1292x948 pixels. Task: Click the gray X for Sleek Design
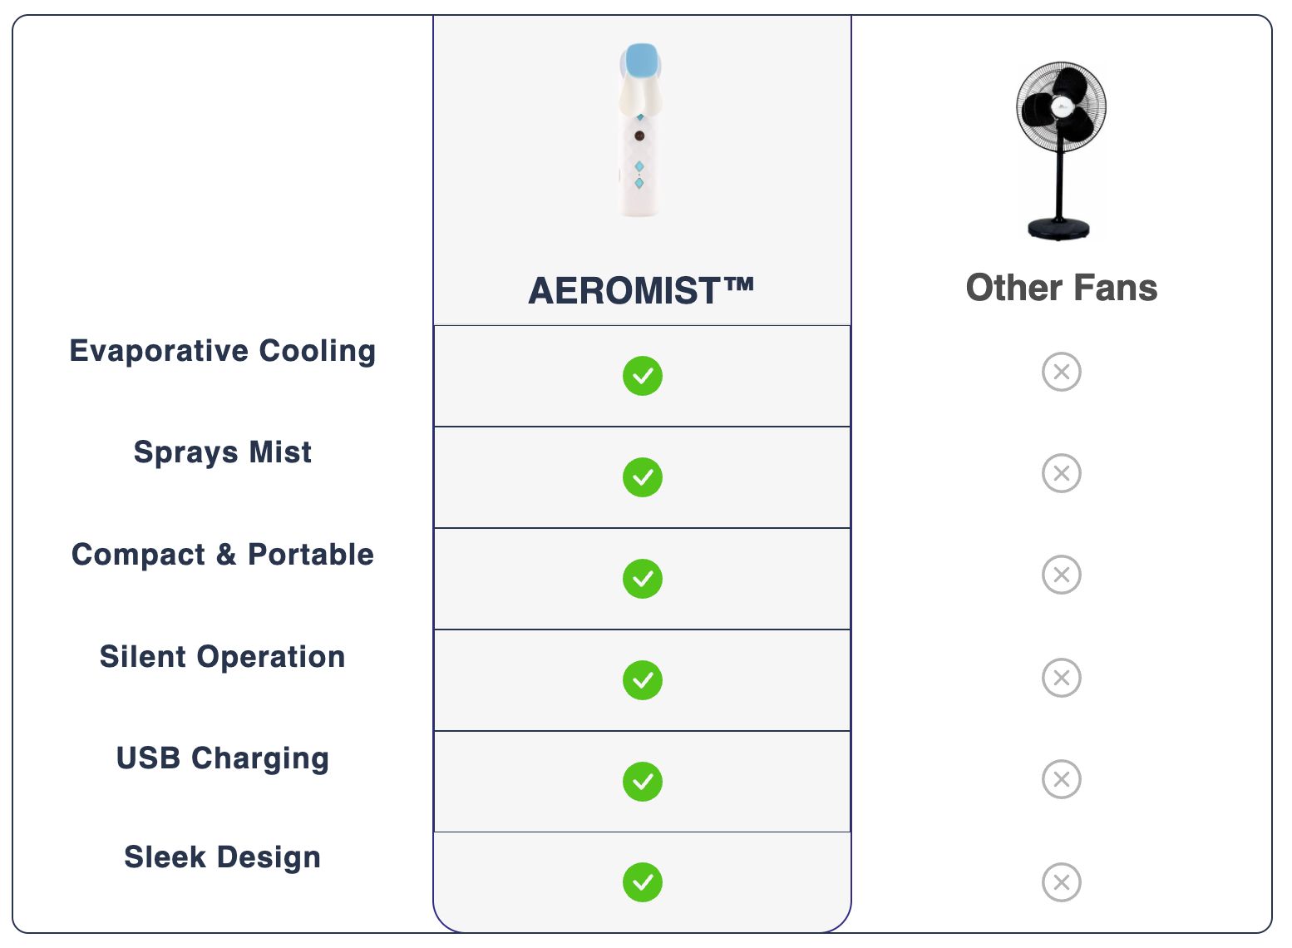coord(1062,882)
